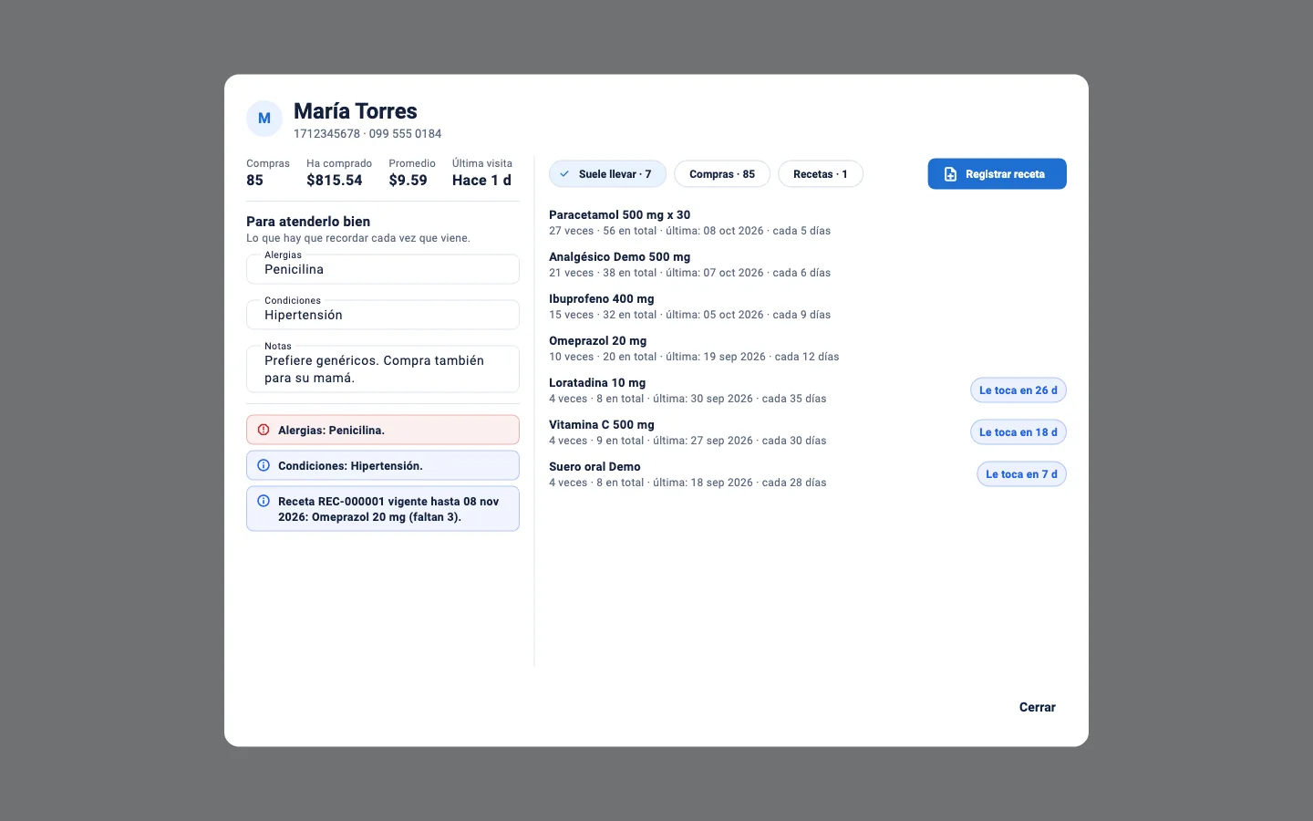Screen dimensions: 1313x821
Task: Click the $815.54 total purchased value
Action: 335,181
